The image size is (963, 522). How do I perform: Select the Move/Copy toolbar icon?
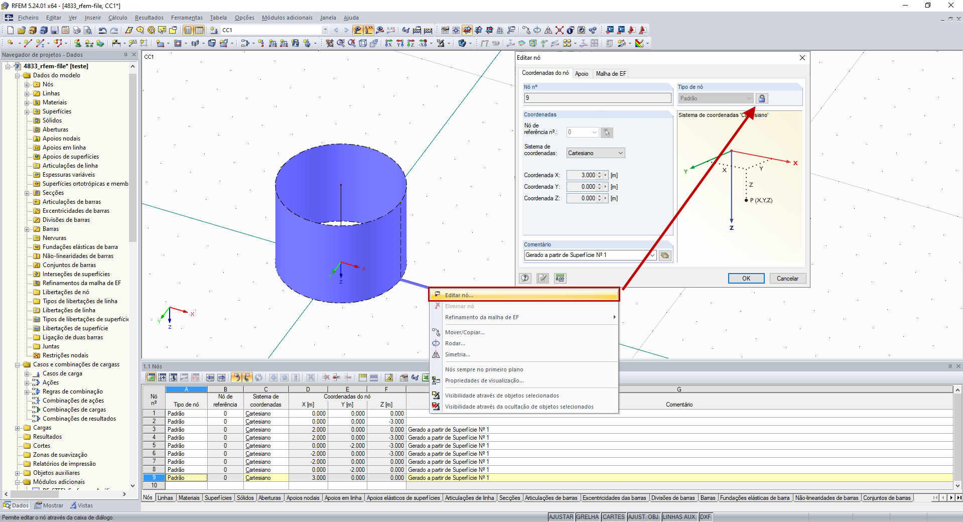click(526, 30)
